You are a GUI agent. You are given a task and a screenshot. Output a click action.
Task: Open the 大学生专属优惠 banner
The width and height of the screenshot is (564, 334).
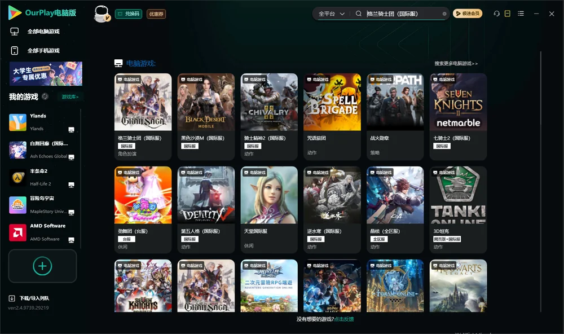(x=46, y=73)
